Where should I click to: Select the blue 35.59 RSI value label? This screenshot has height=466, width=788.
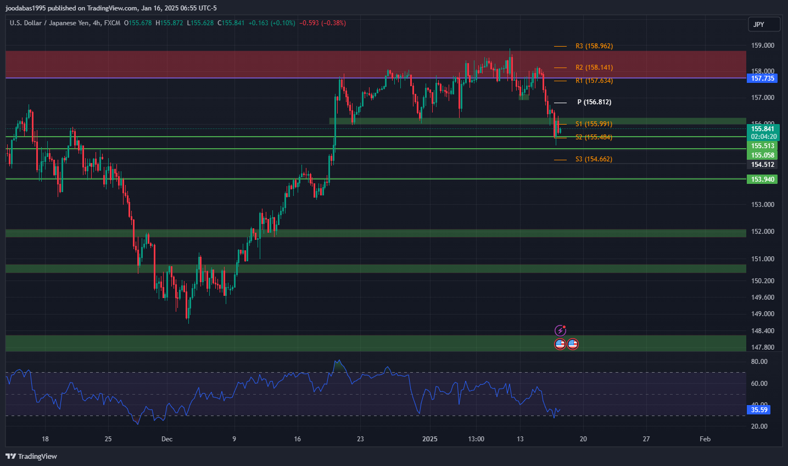tap(759, 410)
